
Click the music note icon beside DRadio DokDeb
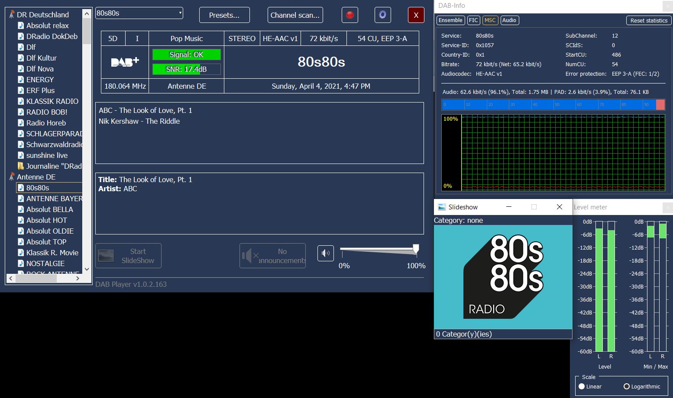(x=21, y=36)
